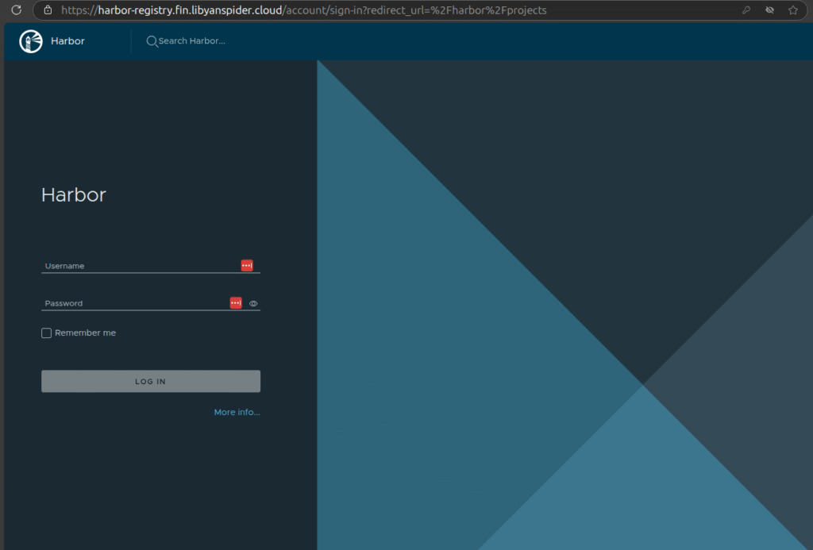Bookmark the page using the star icon
The height and width of the screenshot is (550, 813).
point(792,10)
